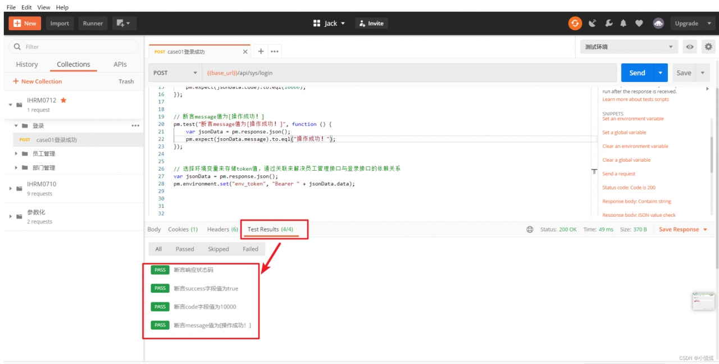Click Learn more about tests scripts
Screen dimensions: 719x364
tap(636, 99)
